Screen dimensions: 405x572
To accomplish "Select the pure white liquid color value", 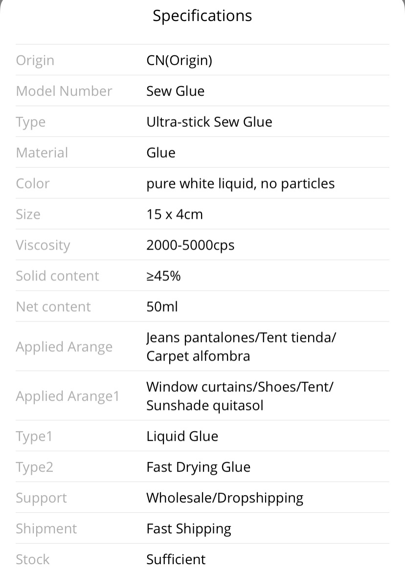I will (241, 184).
